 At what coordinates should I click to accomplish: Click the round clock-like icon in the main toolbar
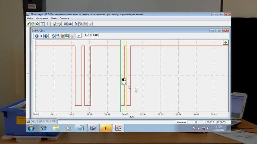click(x=33, y=24)
